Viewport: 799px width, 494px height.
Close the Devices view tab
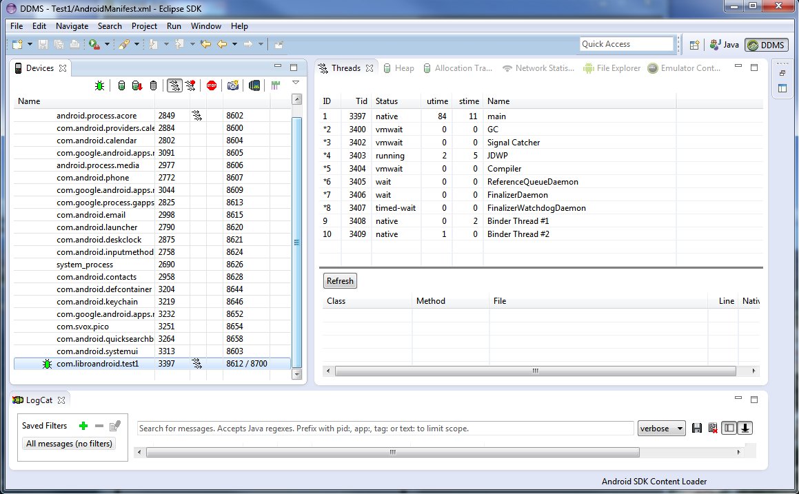point(63,68)
